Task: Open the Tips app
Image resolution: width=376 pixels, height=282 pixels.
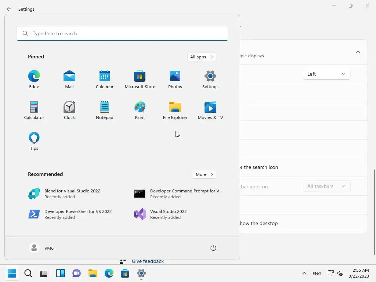Action: coord(34,141)
